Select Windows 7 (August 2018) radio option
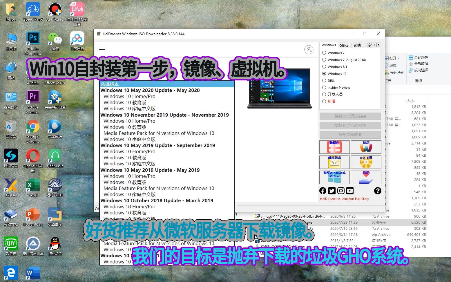Viewport: 451px width, 282px height. click(x=324, y=60)
